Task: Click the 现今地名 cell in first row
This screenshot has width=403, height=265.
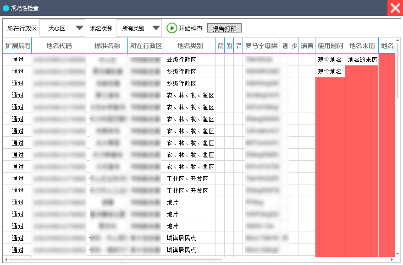Action: coord(330,60)
